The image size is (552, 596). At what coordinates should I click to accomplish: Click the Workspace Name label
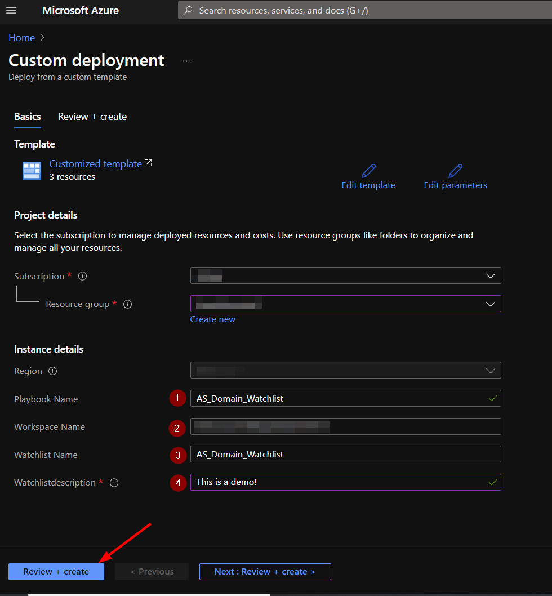point(50,427)
